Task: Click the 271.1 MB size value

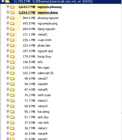Action: pos(29,34)
